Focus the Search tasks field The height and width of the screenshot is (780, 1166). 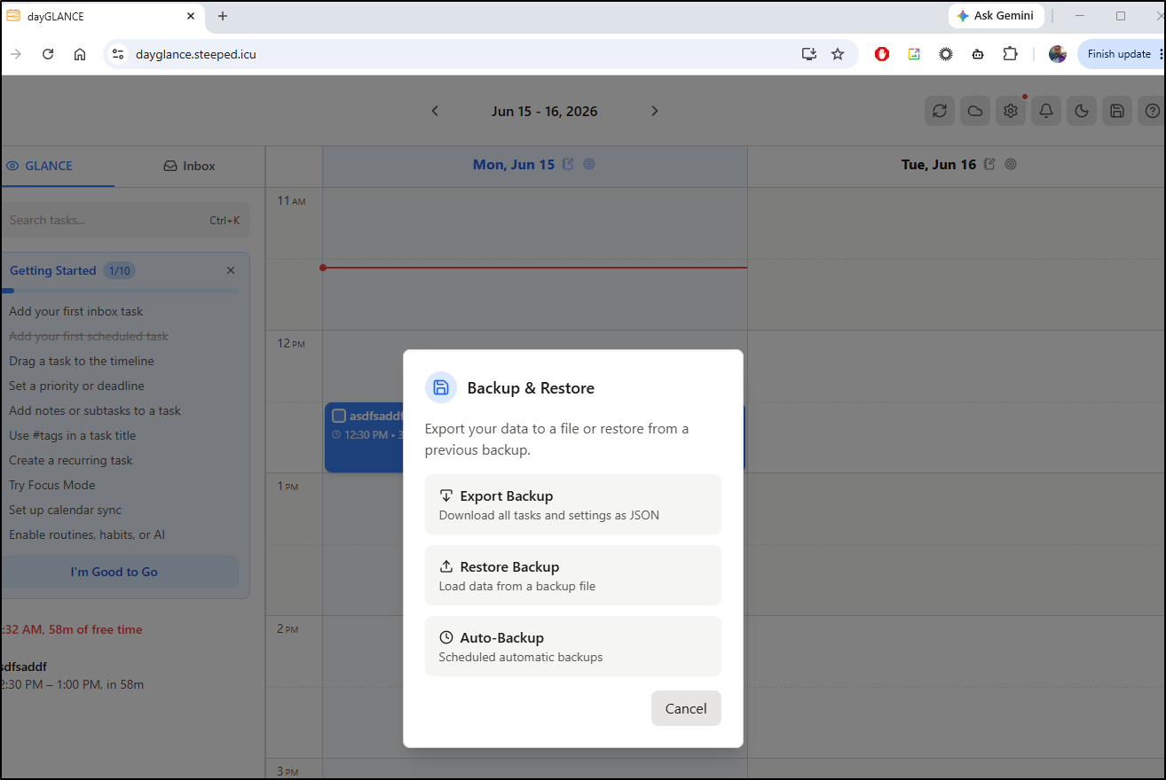tap(124, 220)
